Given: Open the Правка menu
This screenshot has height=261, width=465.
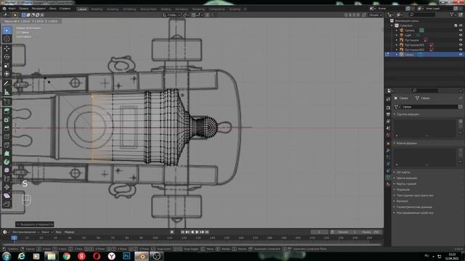Looking at the screenshot, I should coord(24,9).
